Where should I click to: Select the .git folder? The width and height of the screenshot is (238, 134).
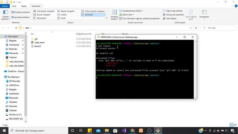(x=34, y=39)
